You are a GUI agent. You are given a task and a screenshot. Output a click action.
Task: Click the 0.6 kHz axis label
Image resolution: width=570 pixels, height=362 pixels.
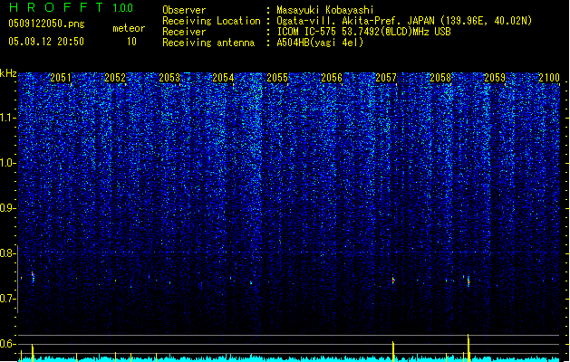coord(7,344)
